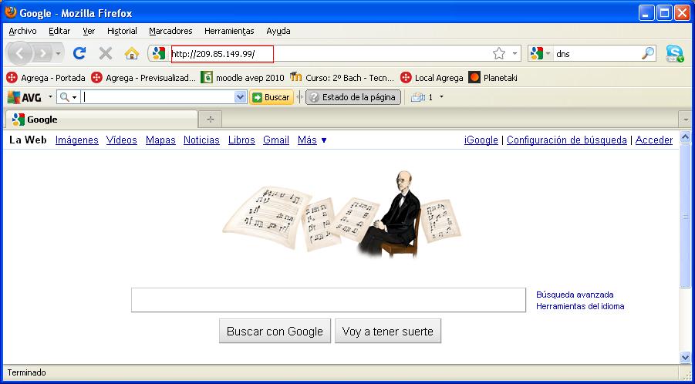695x384 pixels.
Task: Open a new tab with plus button
Action: pyautogui.click(x=211, y=120)
